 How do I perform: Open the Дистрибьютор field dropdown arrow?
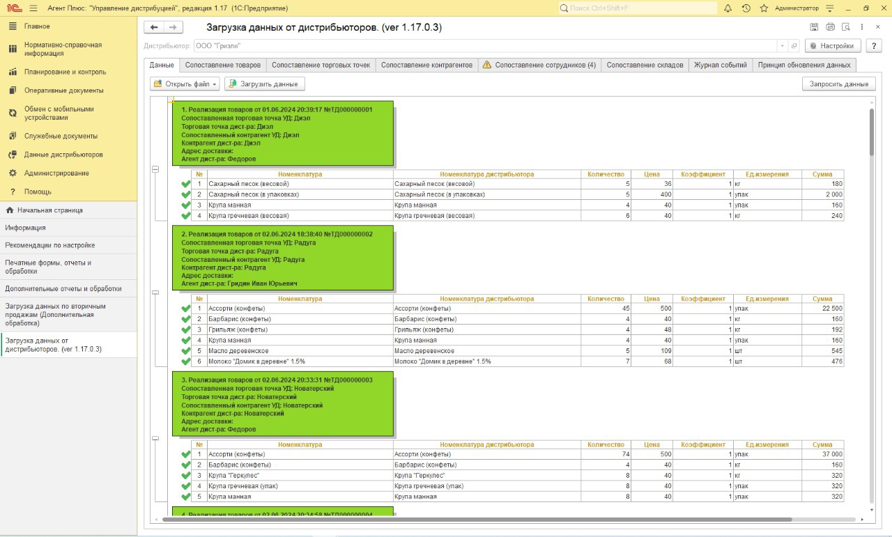pyautogui.click(x=783, y=45)
